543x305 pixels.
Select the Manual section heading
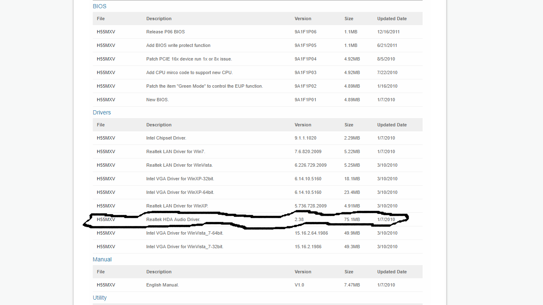pyautogui.click(x=102, y=259)
